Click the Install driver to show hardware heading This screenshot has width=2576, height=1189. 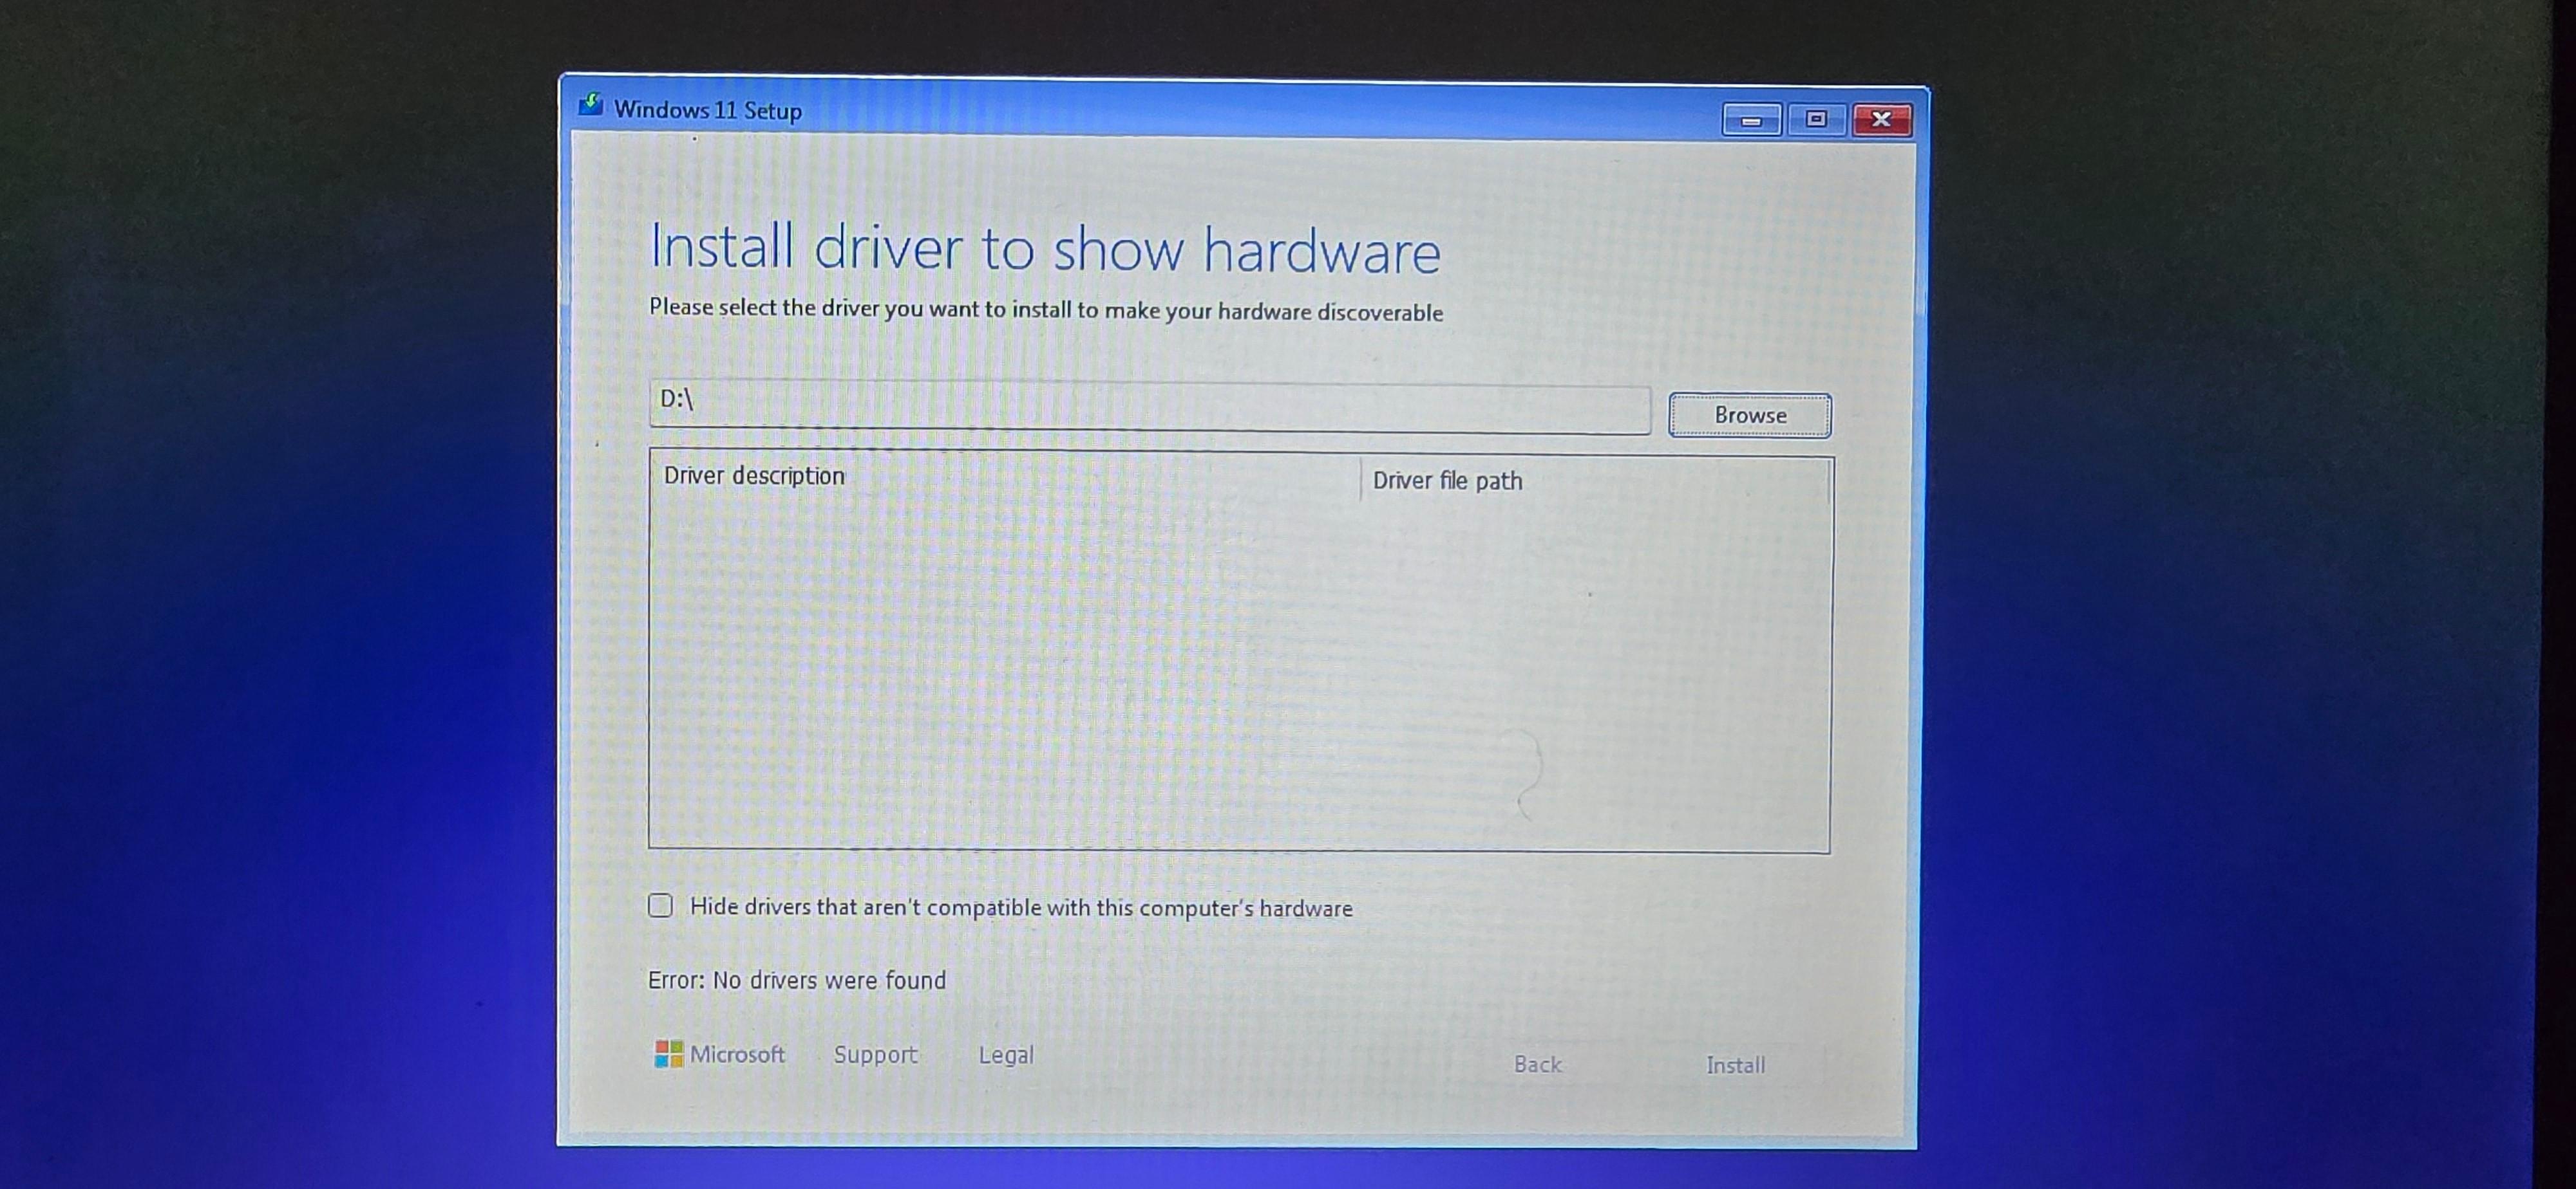click(x=1044, y=249)
